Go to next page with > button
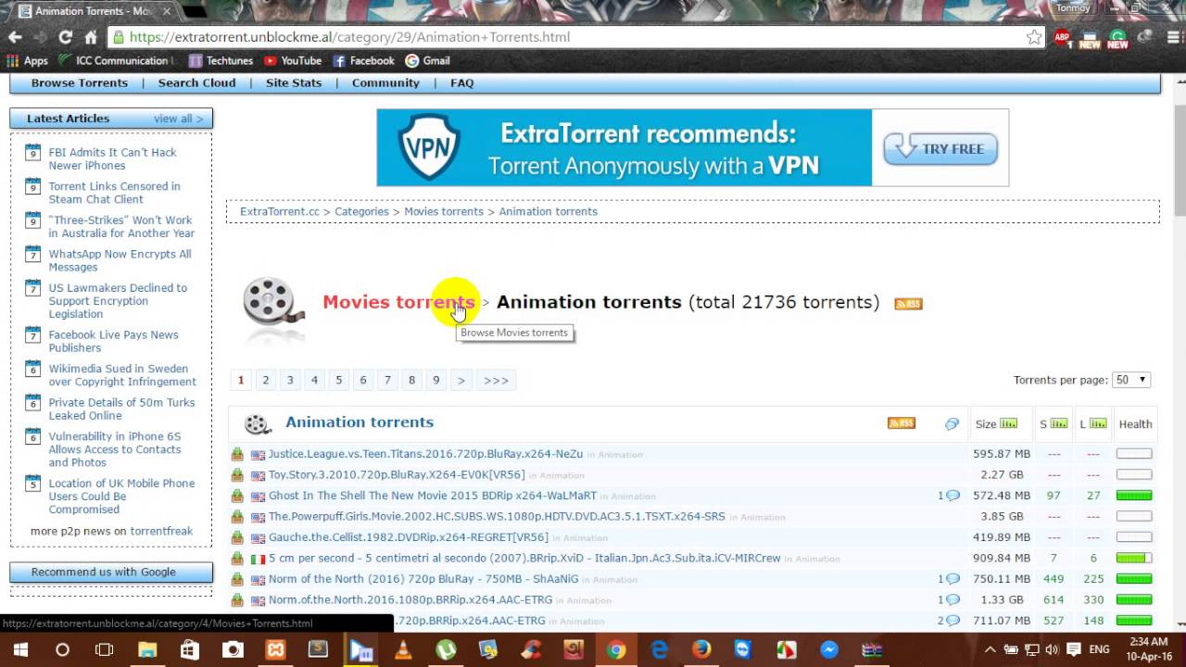1186x667 pixels. coord(461,380)
